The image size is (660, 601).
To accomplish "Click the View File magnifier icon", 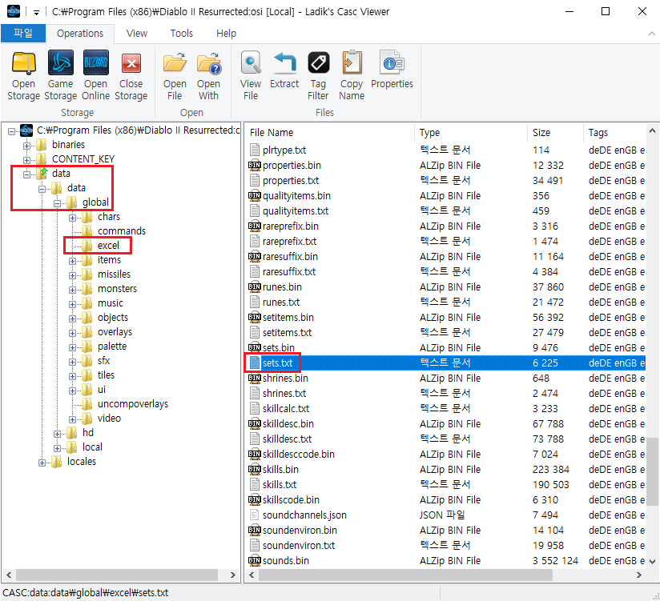I will [251, 63].
